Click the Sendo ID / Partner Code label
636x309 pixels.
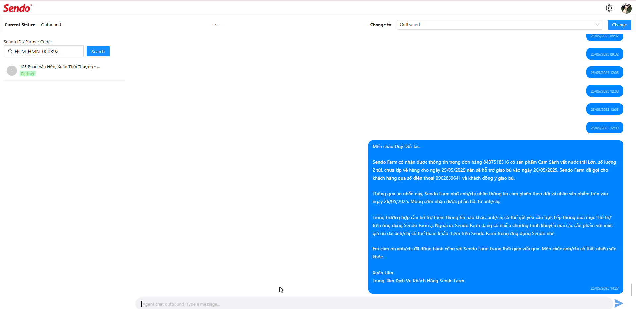[x=27, y=42]
